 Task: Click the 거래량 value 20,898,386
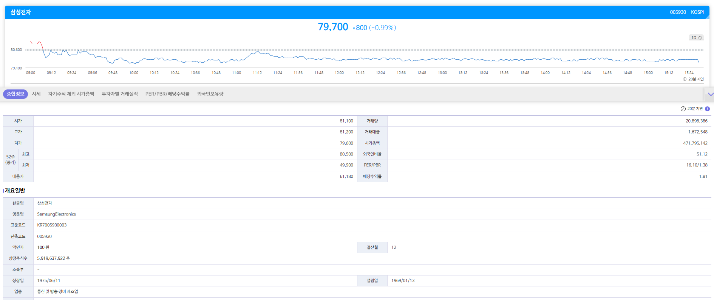tap(696, 121)
